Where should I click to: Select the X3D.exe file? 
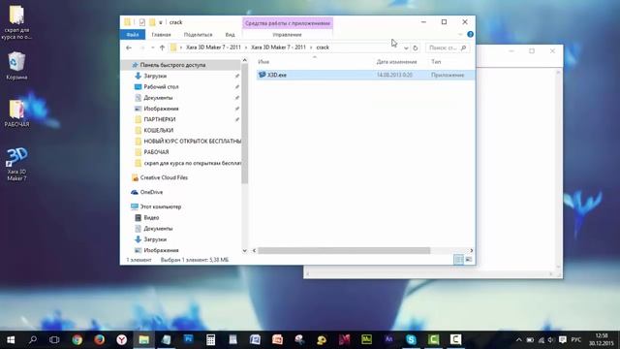(x=365, y=75)
